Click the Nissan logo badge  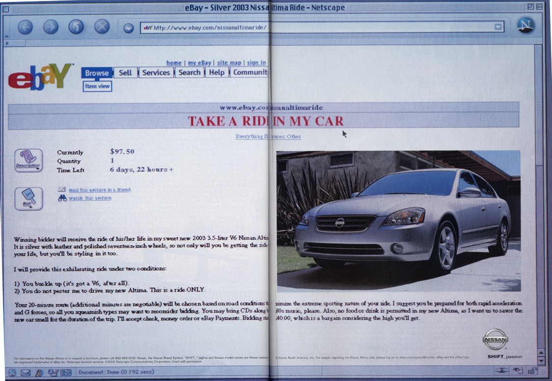coord(495,339)
